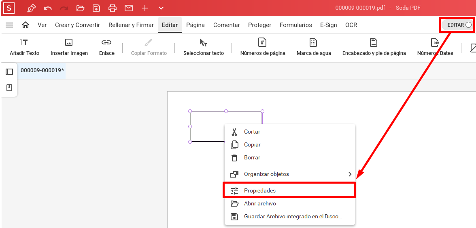Screen dimensions: 476x228
Task: Click the Marca de agua icon
Action: [313, 43]
